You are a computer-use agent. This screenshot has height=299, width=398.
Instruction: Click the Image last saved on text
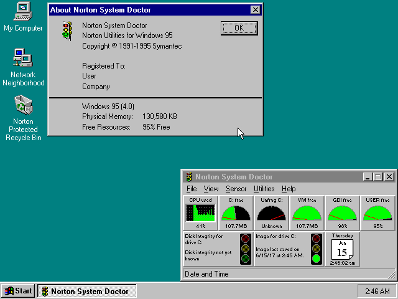pyautogui.click(x=280, y=252)
